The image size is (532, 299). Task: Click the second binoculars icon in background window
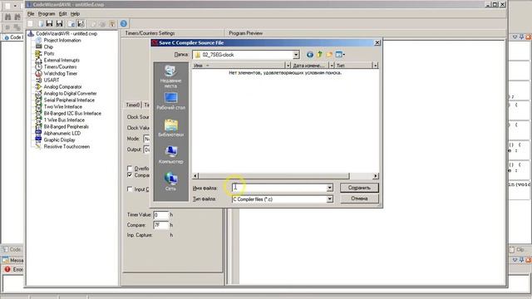(x=17, y=17)
